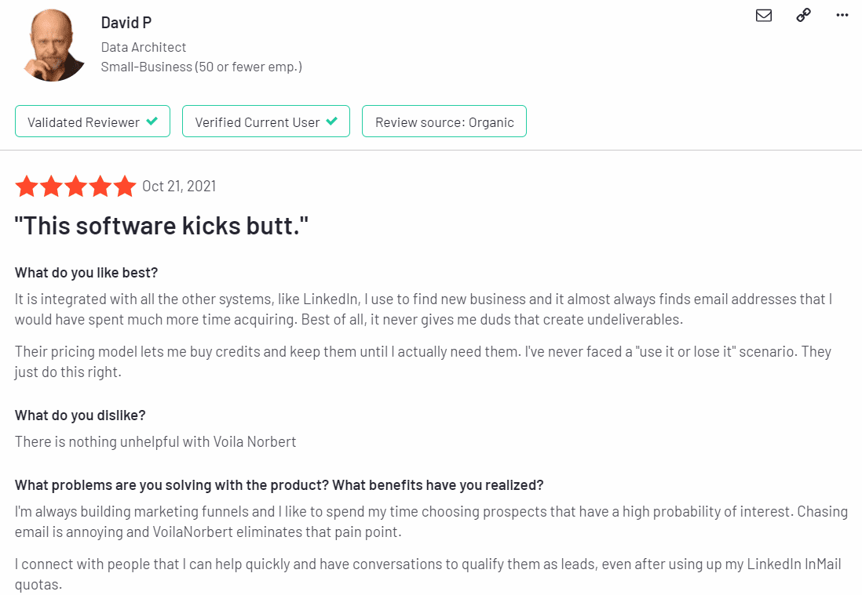Click the envelope email icon
The width and height of the screenshot is (862, 595).
click(x=764, y=16)
